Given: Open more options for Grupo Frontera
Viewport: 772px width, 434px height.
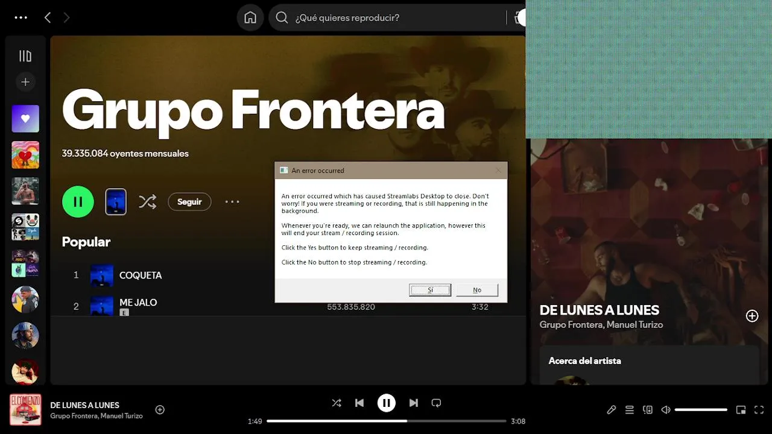Looking at the screenshot, I should 232,201.
